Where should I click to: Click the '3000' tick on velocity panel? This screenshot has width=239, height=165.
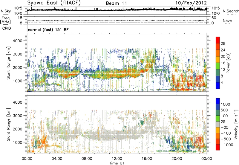(18, 116)
